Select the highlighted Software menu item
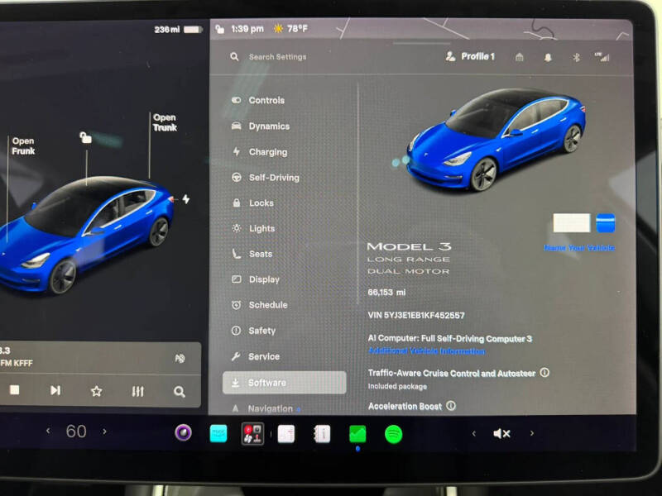This screenshot has width=662, height=496. pyautogui.click(x=284, y=383)
